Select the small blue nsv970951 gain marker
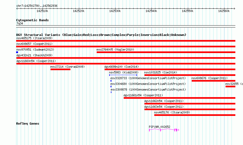This screenshot has height=145, width=243. tap(17, 52)
